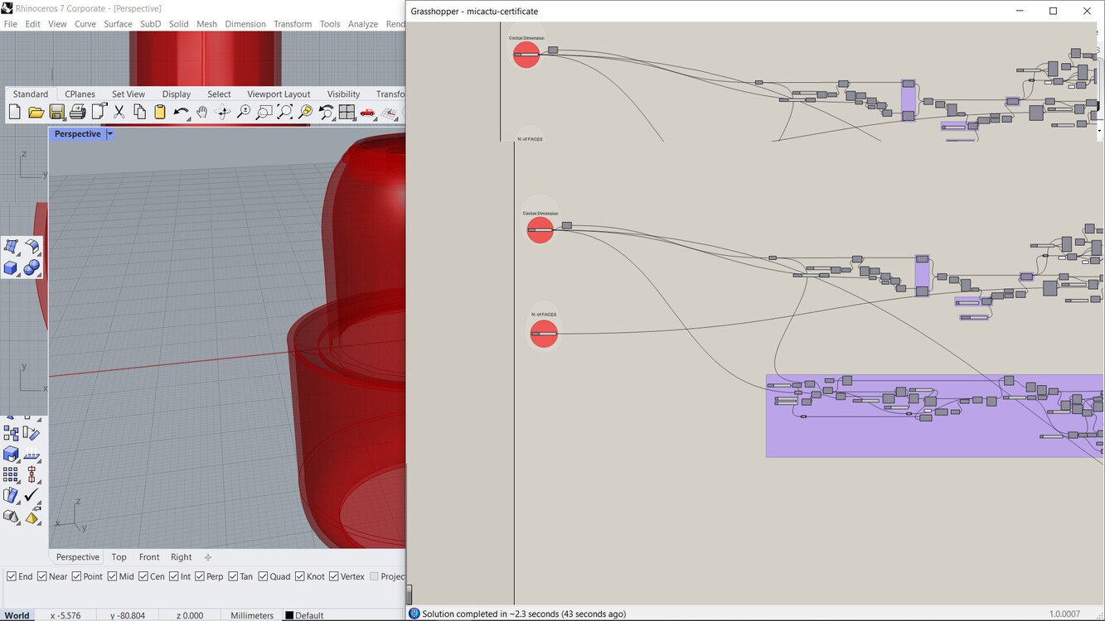Switch to the Viewport Layout toolbar tab
The height and width of the screenshot is (621, 1105).
(x=279, y=94)
